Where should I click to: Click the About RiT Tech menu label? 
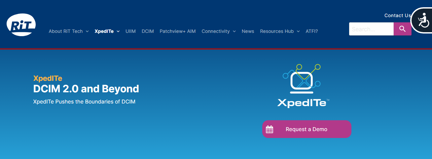click(x=65, y=31)
